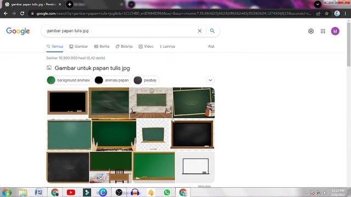Screen dimensions: 351x197
Task: Open the light green board thumbnail
Action: point(69,135)
